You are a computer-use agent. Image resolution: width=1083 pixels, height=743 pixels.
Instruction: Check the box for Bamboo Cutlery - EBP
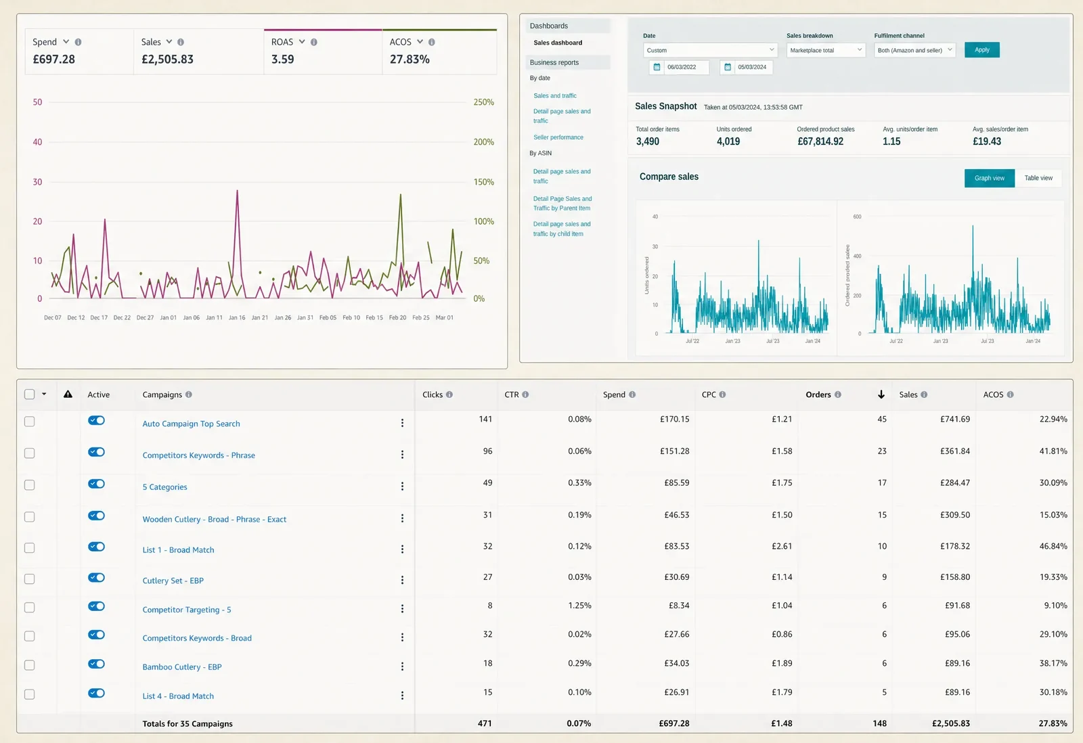coord(29,665)
